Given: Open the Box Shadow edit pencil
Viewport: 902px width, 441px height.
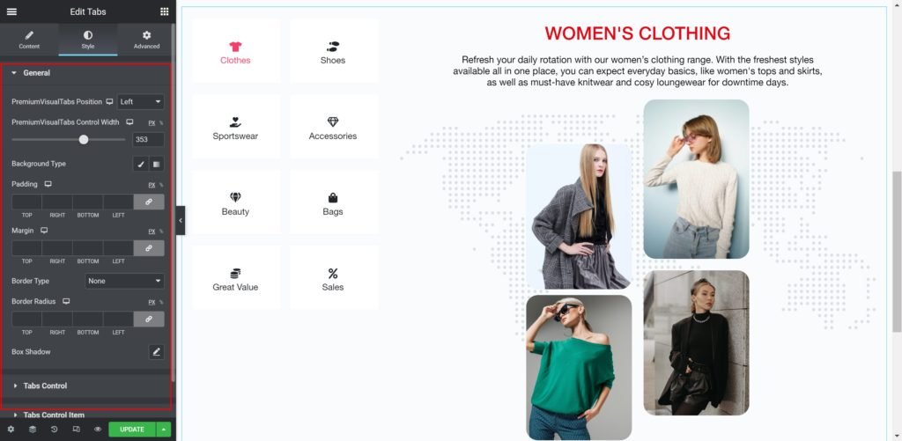Looking at the screenshot, I should pos(157,352).
